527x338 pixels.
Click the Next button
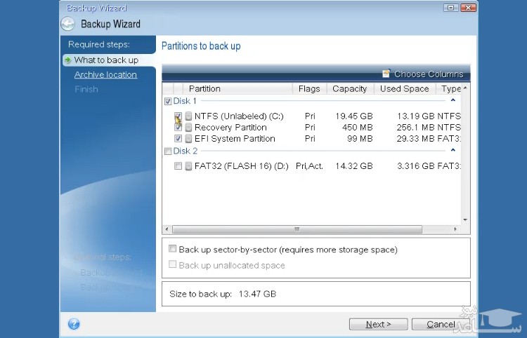pyautogui.click(x=379, y=324)
